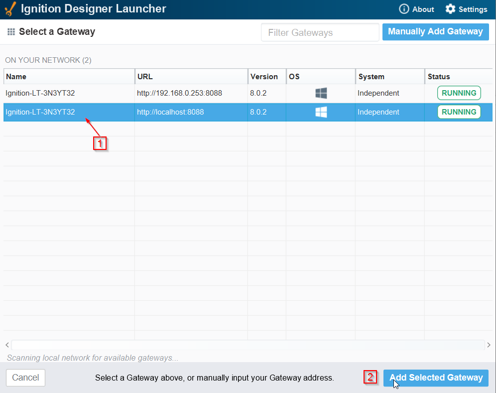Image resolution: width=496 pixels, height=393 pixels.
Task: Sort by the System column header
Action: 390,77
